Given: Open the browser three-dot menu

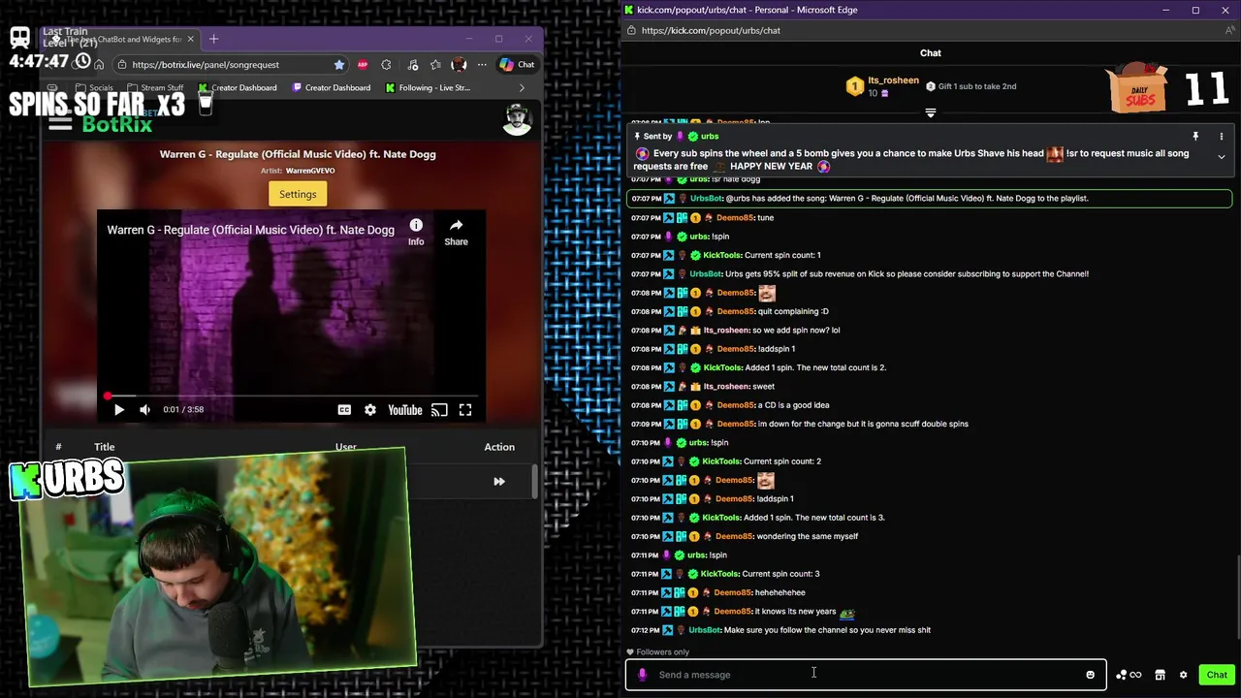Looking at the screenshot, I should 481,65.
